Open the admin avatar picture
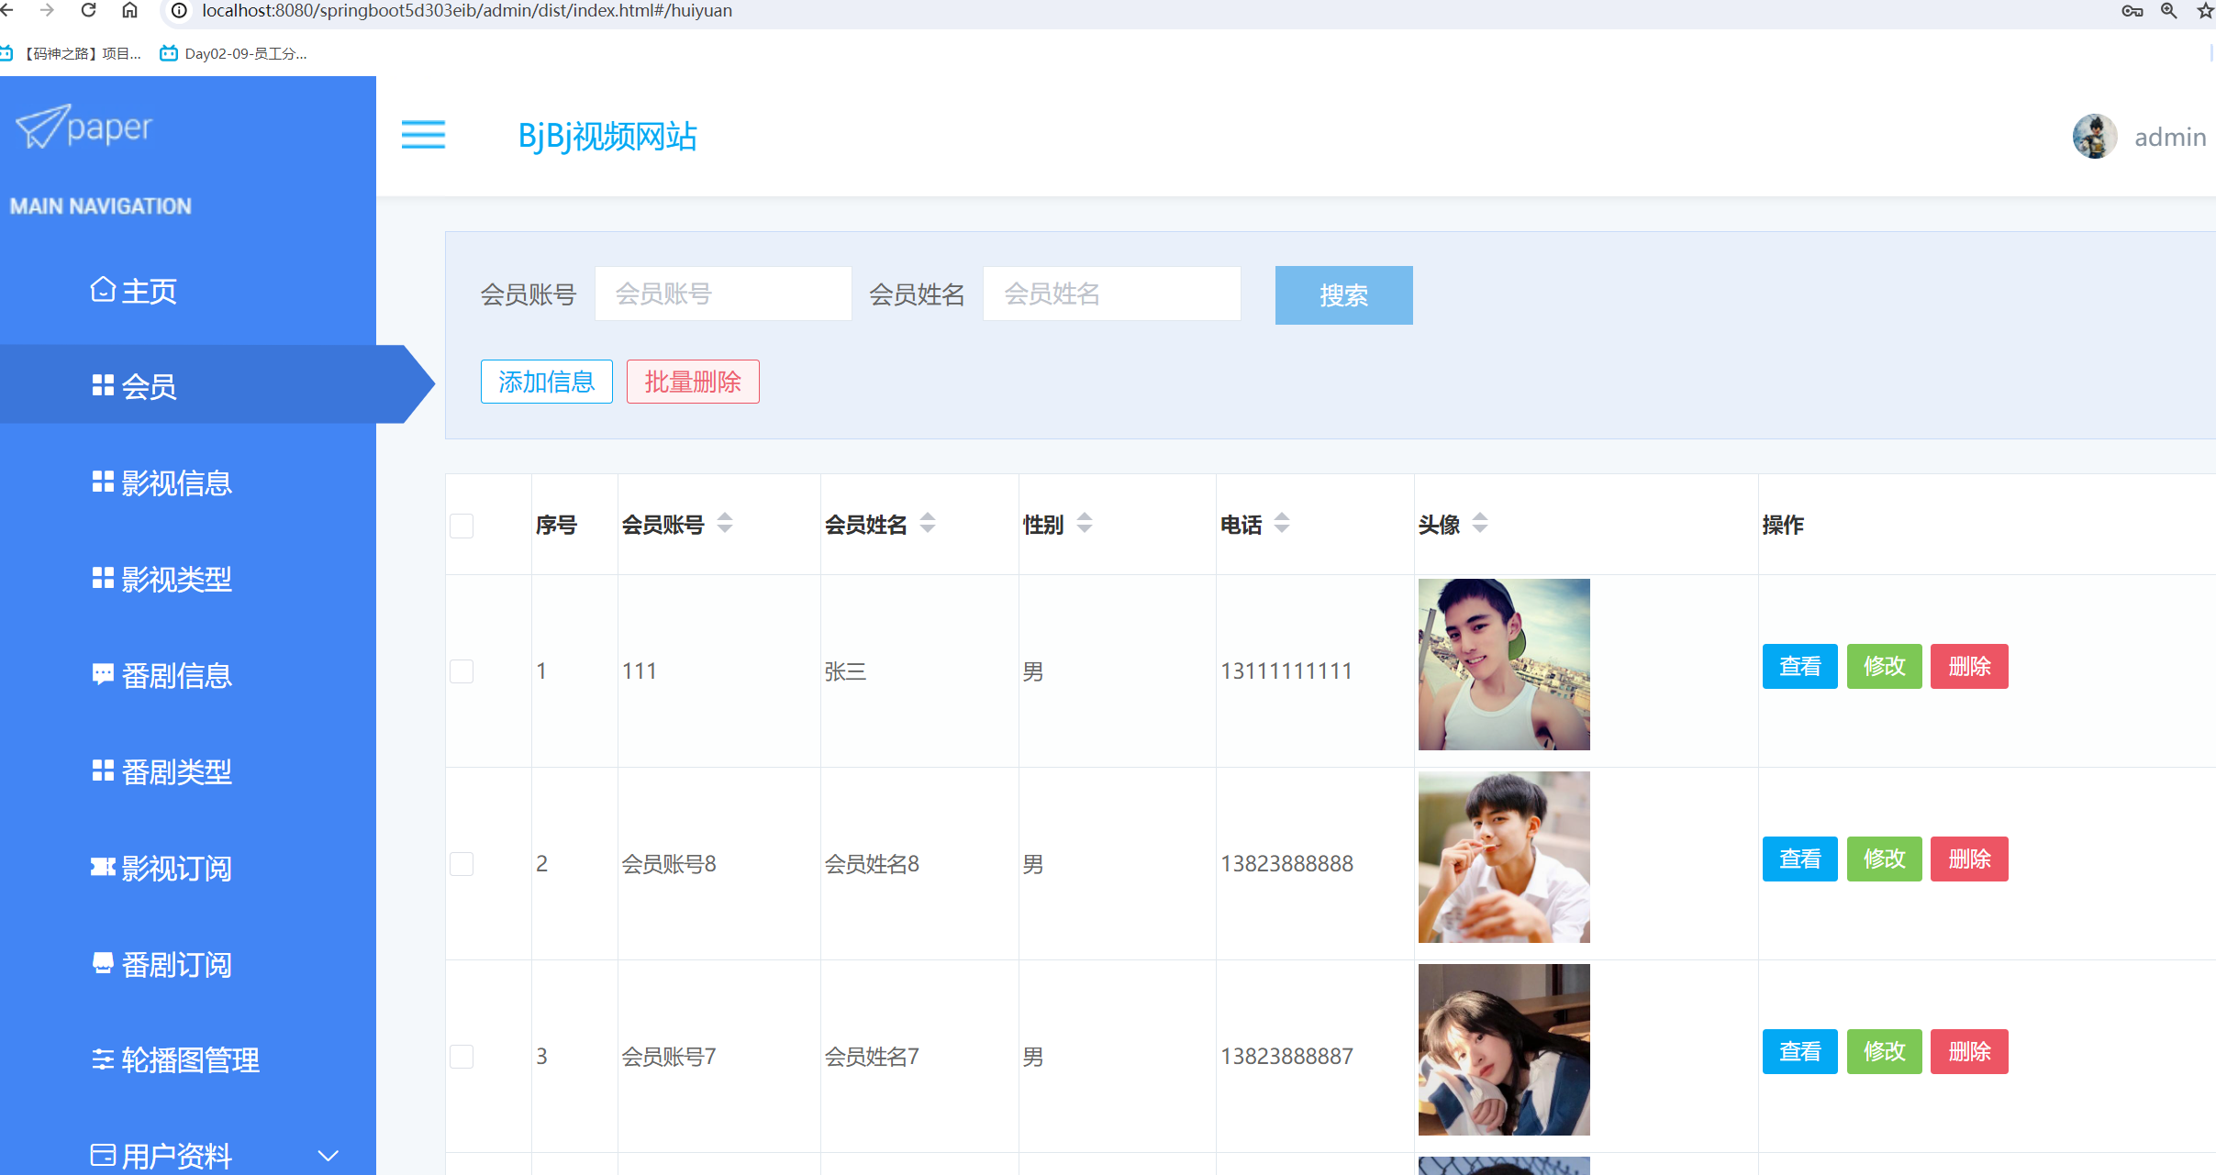 (x=2094, y=137)
